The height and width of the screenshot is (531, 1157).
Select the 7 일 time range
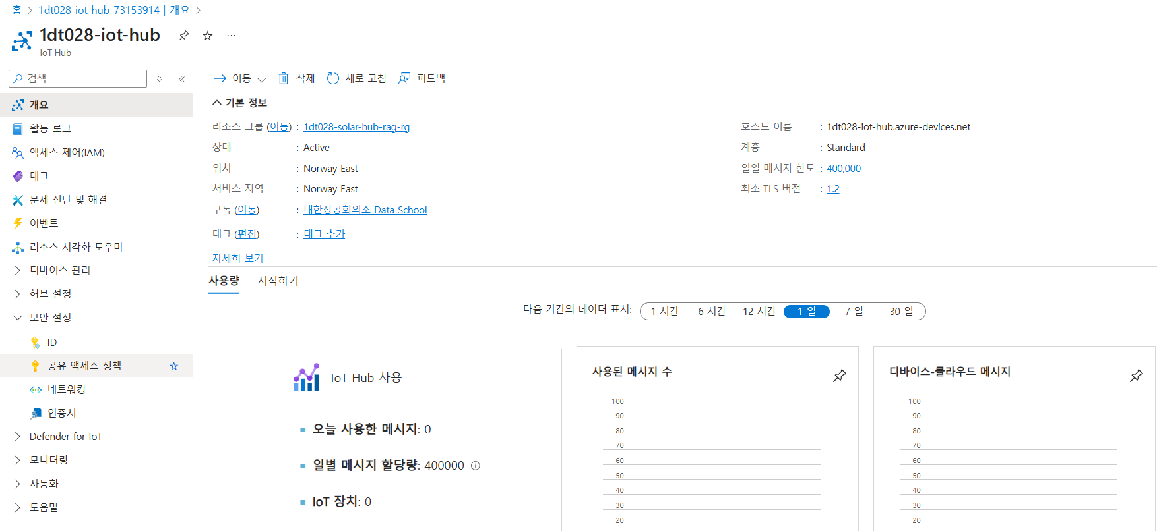(x=854, y=311)
